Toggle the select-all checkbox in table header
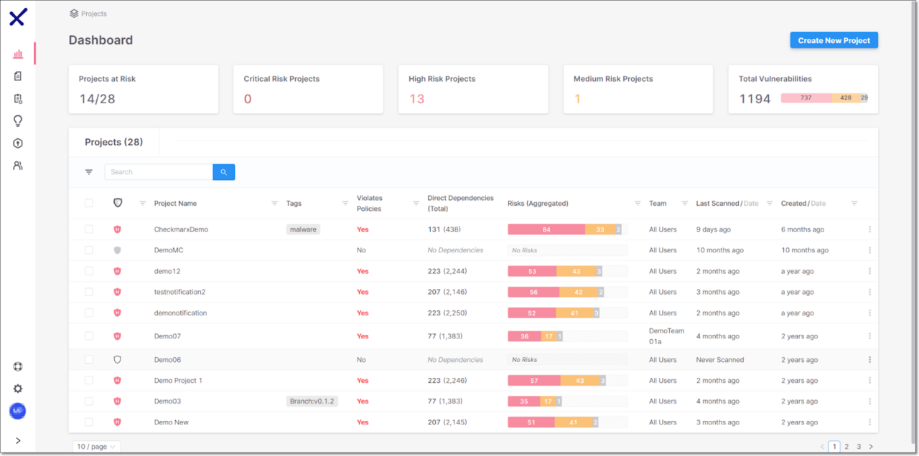The height and width of the screenshot is (456, 919). tap(89, 204)
